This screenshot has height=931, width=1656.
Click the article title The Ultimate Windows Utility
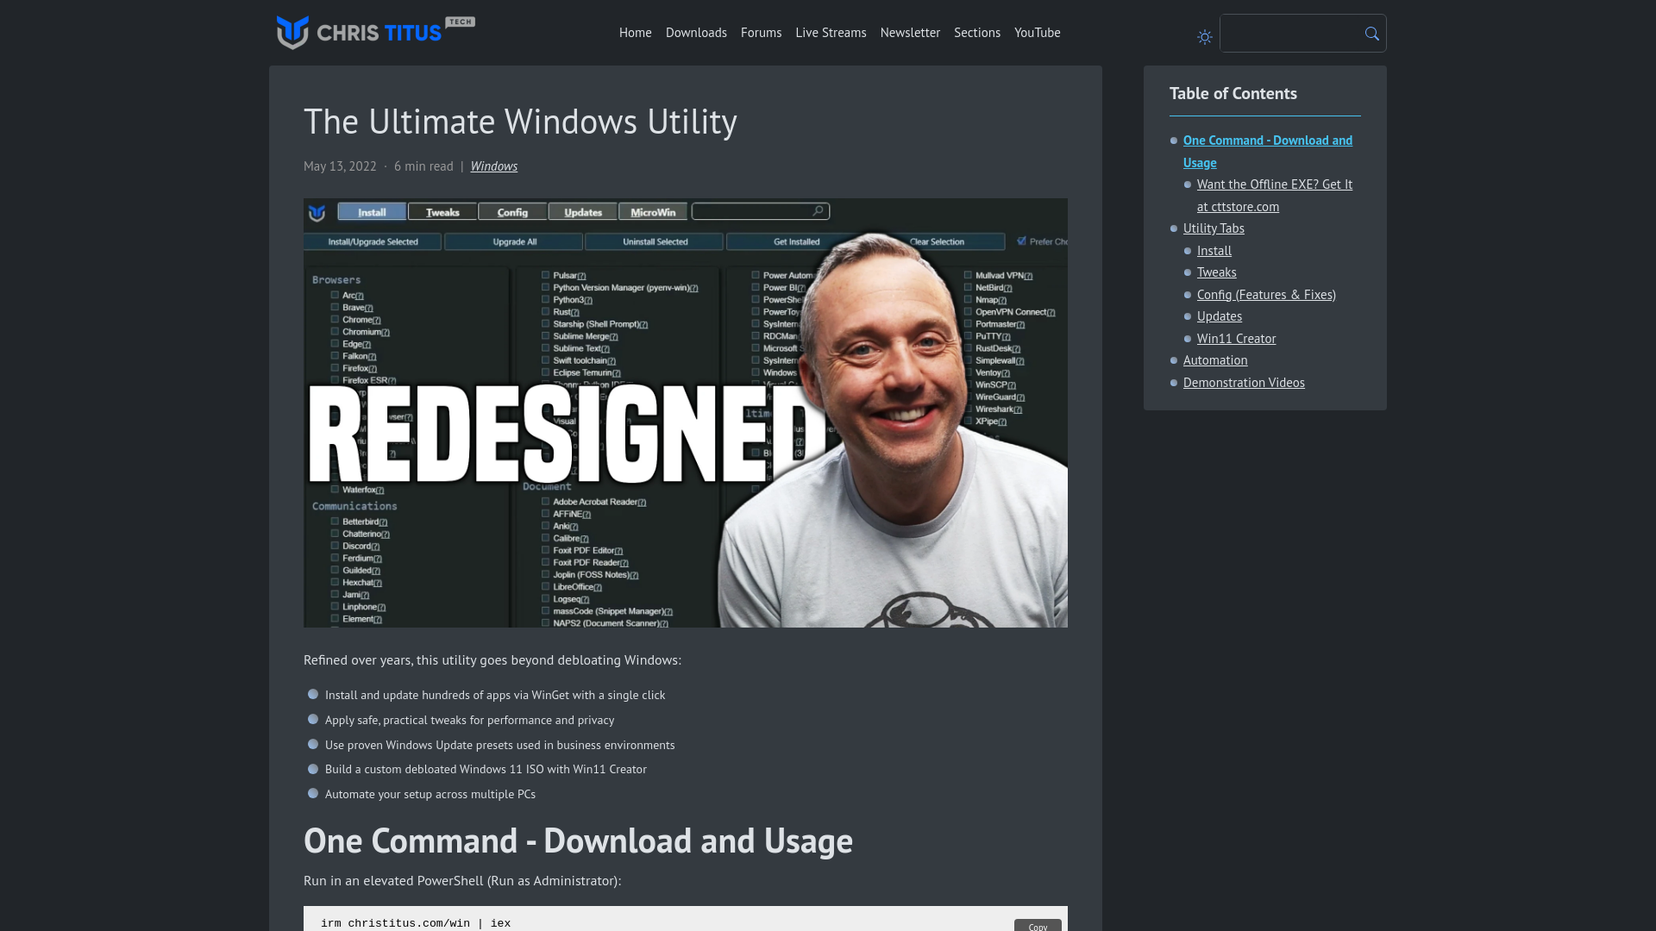pos(520,122)
